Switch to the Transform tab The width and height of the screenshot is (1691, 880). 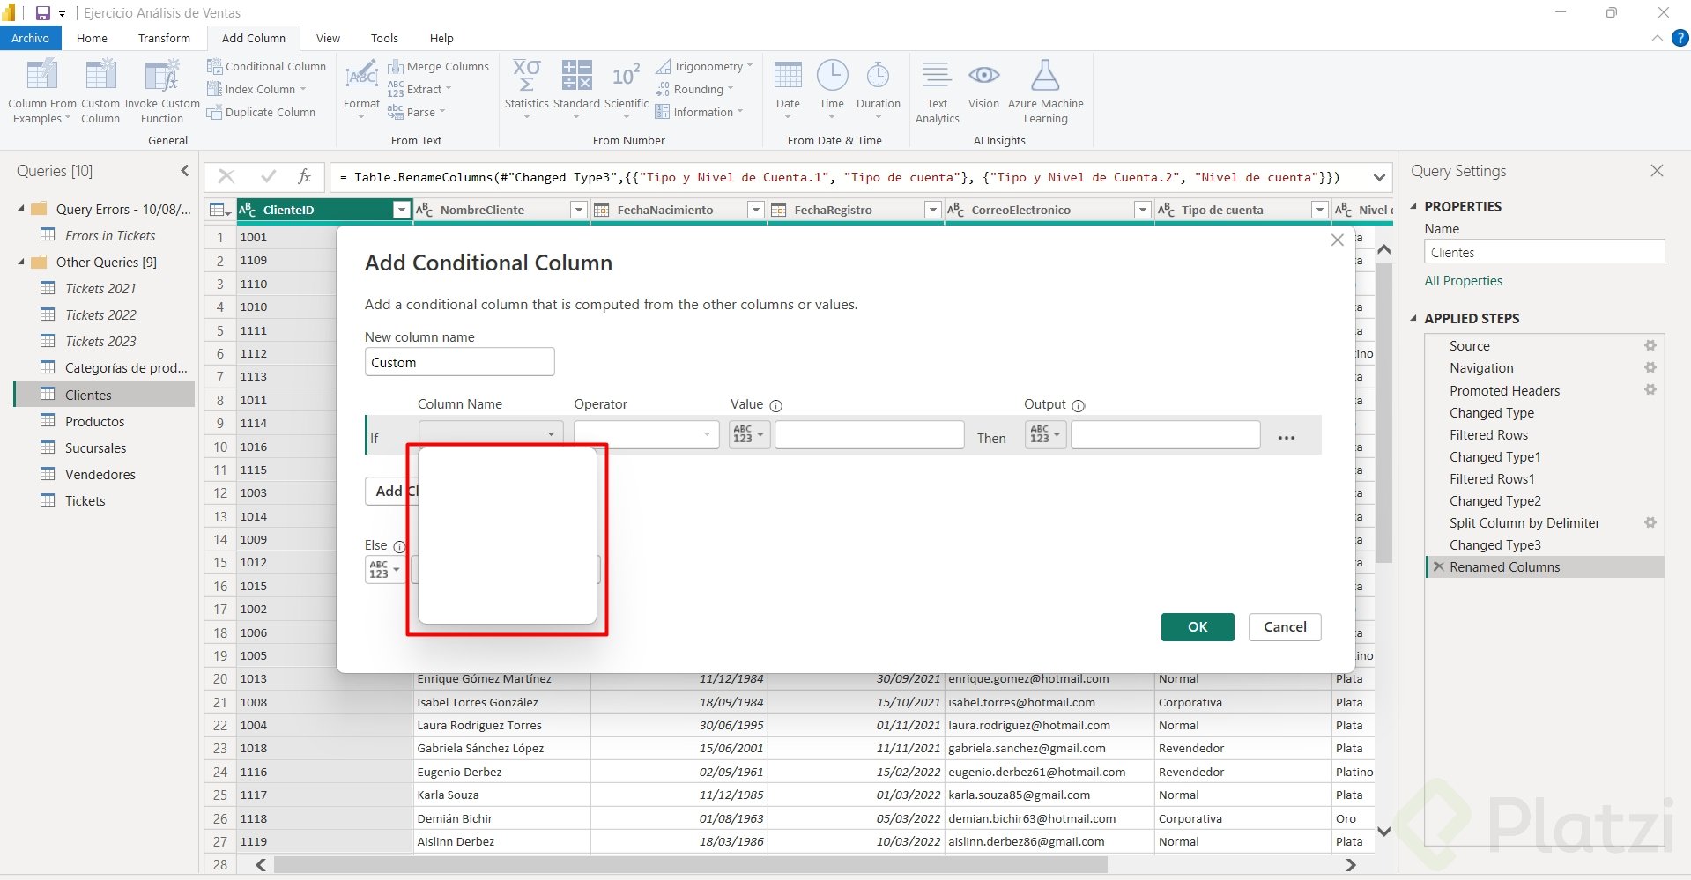164,38
